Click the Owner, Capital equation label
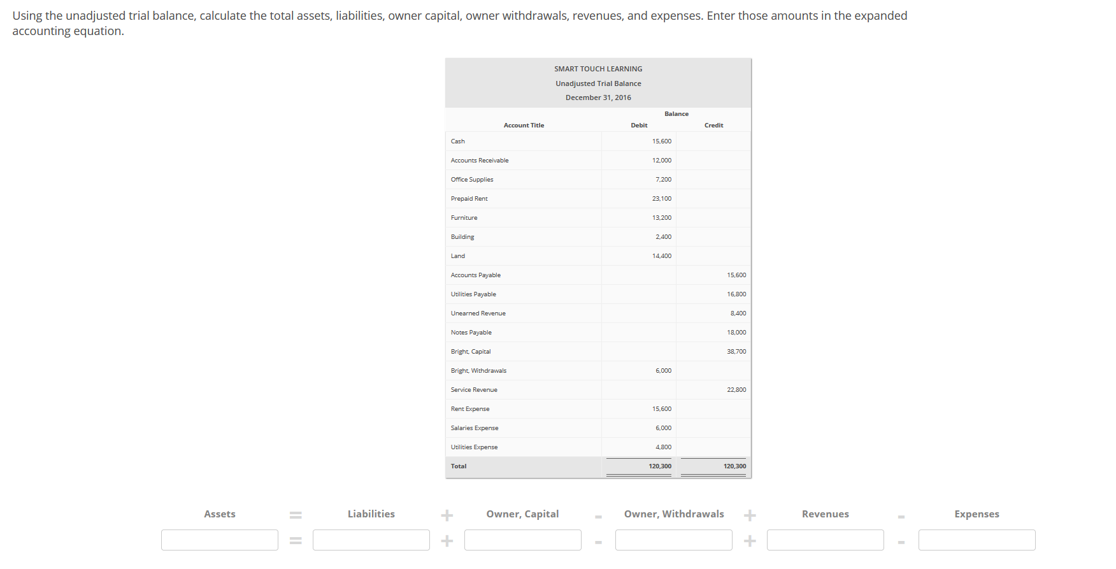 [x=523, y=514]
